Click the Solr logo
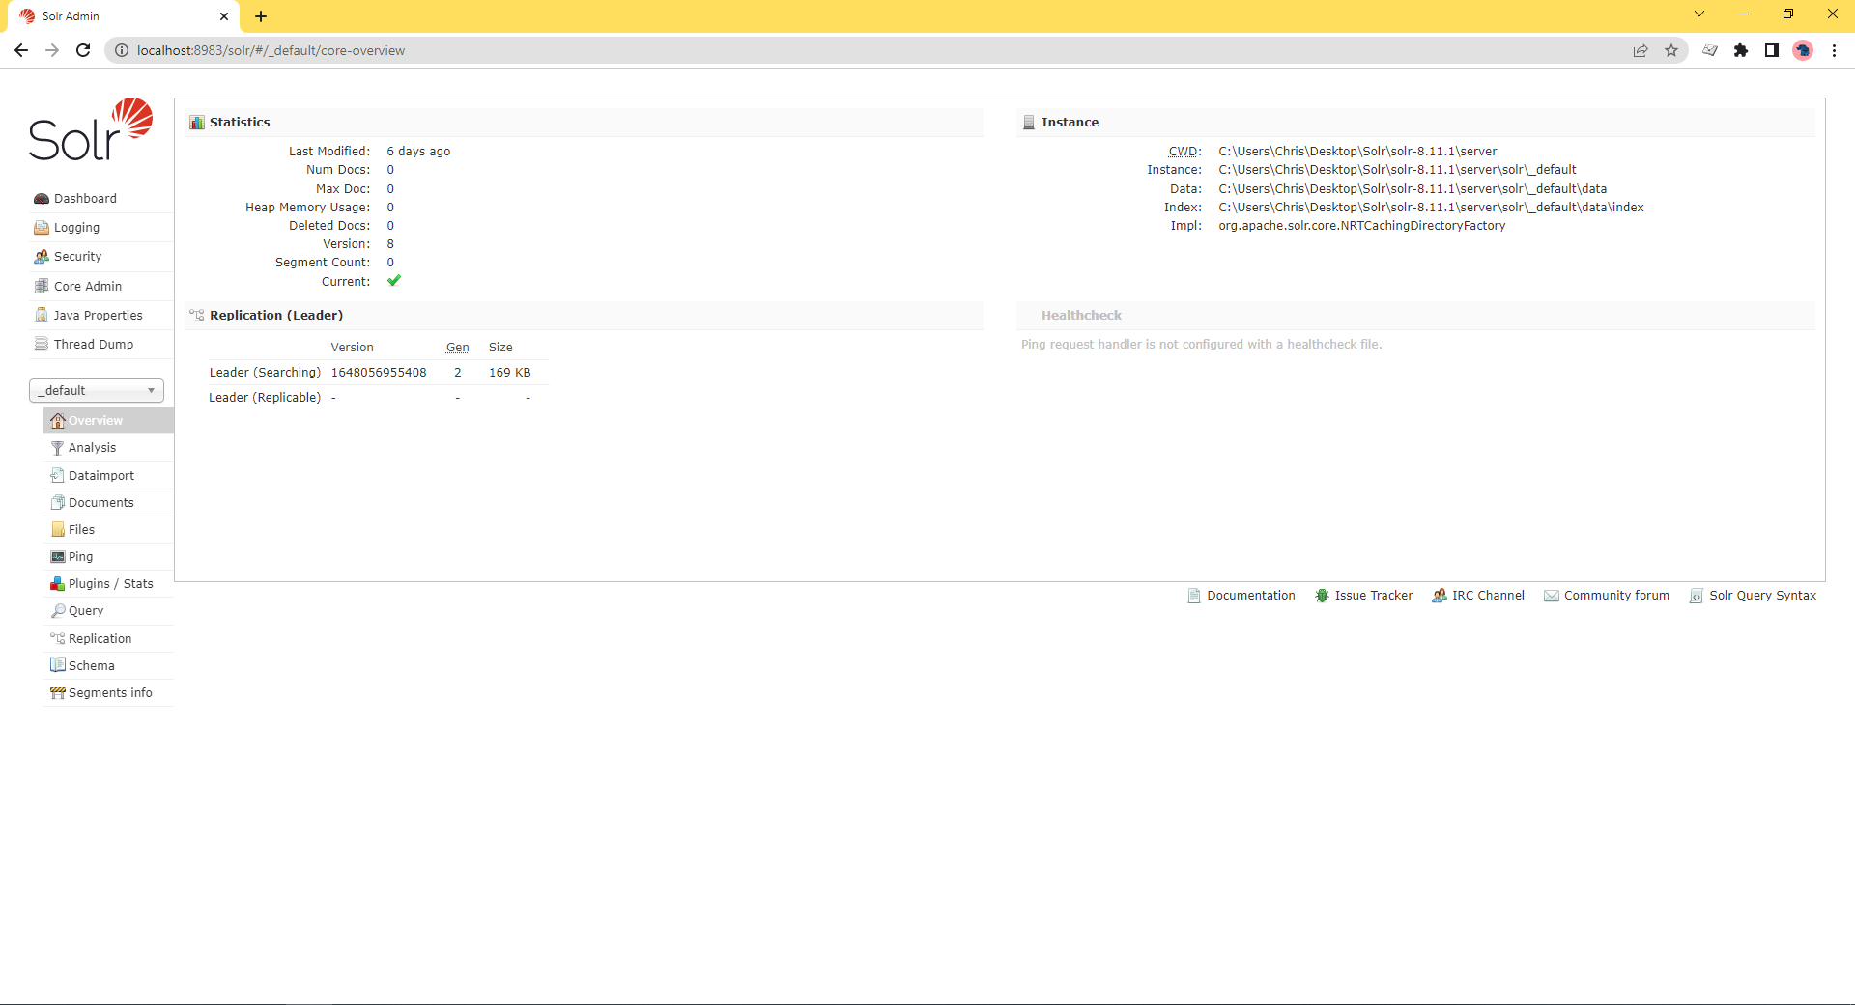 pyautogui.click(x=91, y=129)
